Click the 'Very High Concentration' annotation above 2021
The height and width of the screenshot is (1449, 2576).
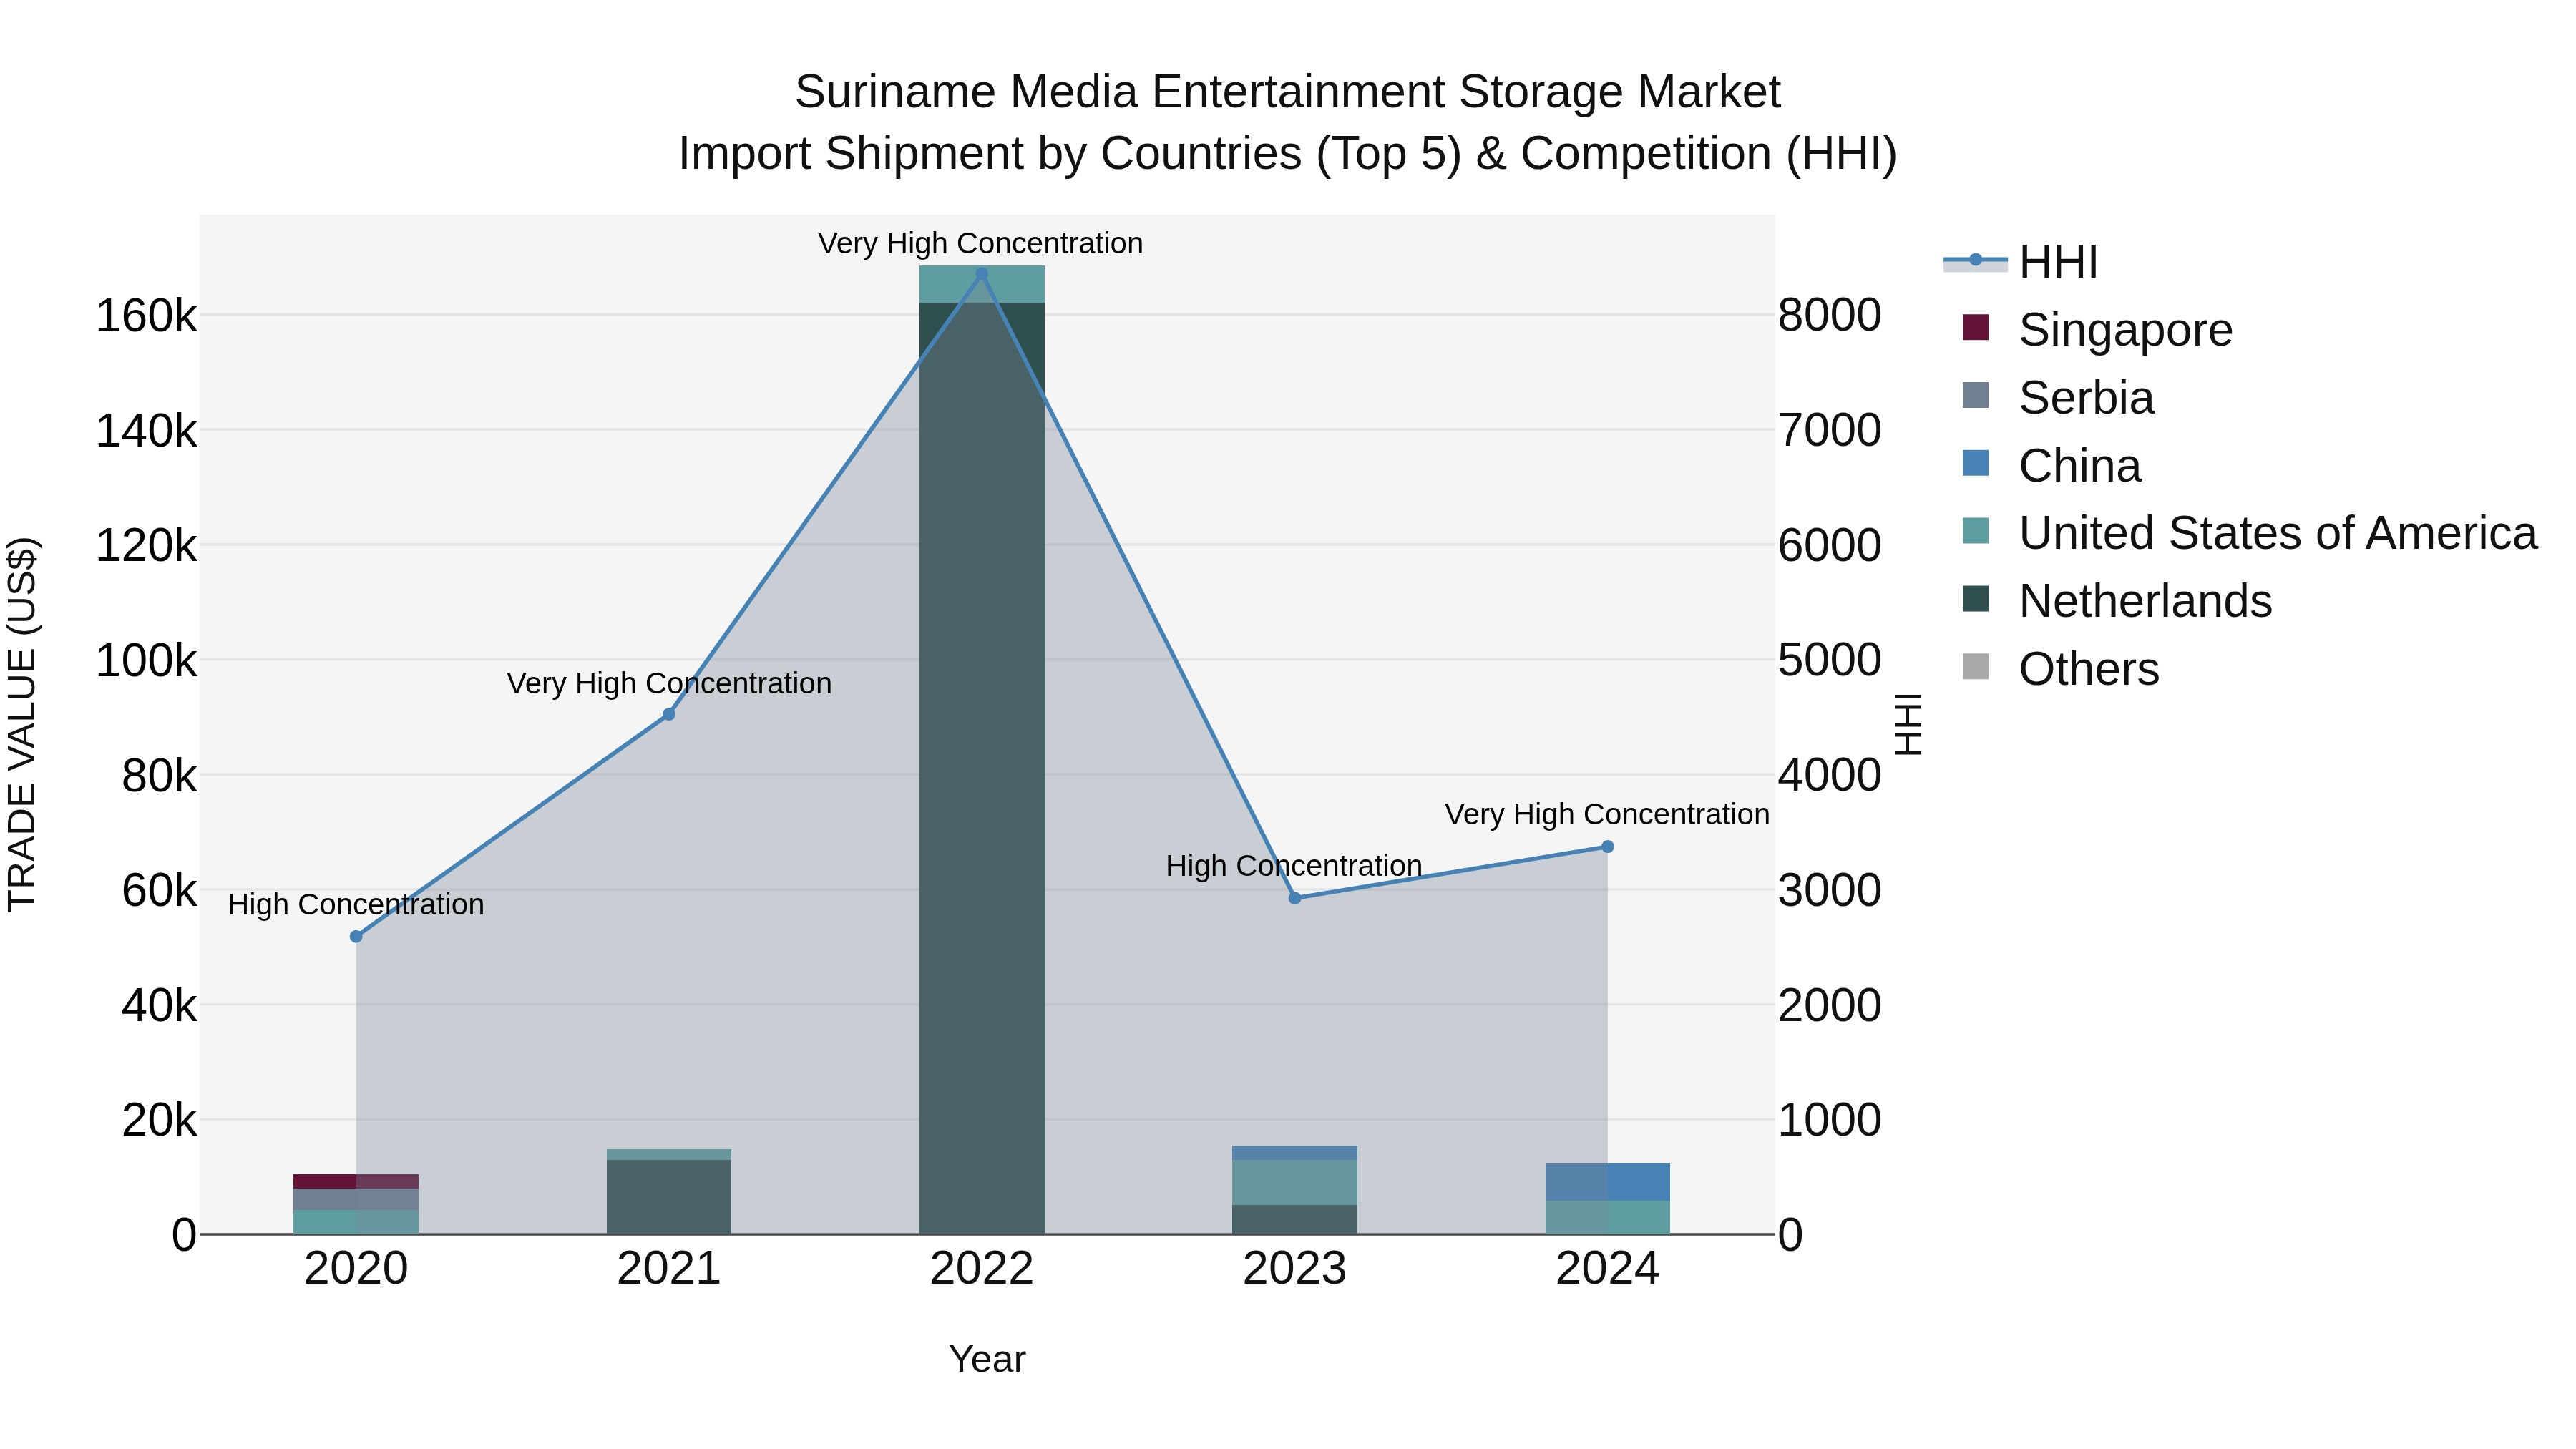[669, 684]
